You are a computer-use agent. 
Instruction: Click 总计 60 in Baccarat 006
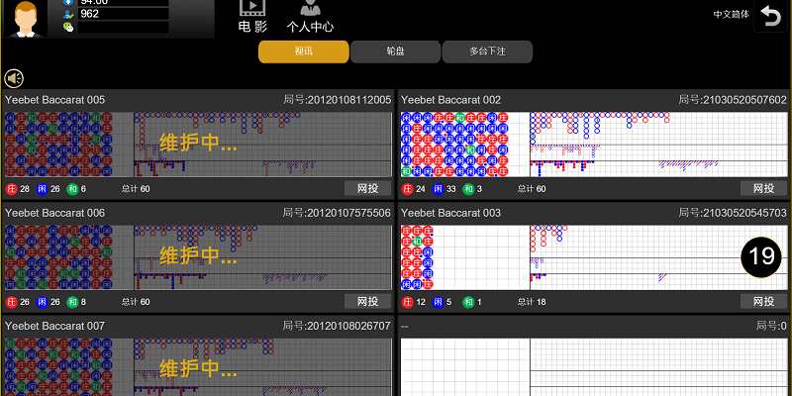click(136, 303)
